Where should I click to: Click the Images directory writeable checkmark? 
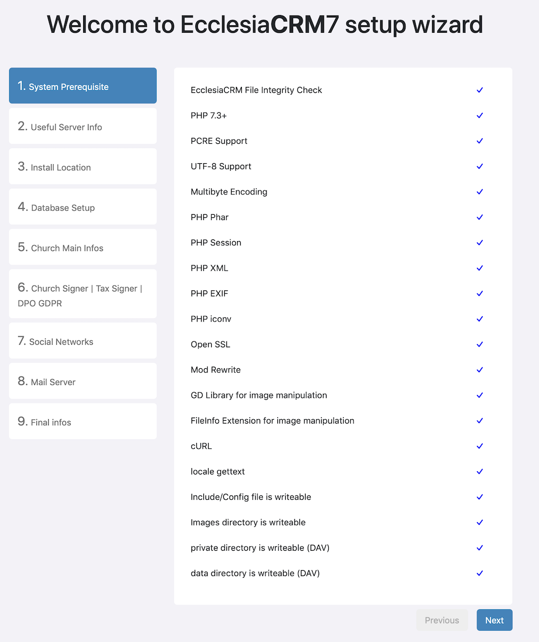479,522
